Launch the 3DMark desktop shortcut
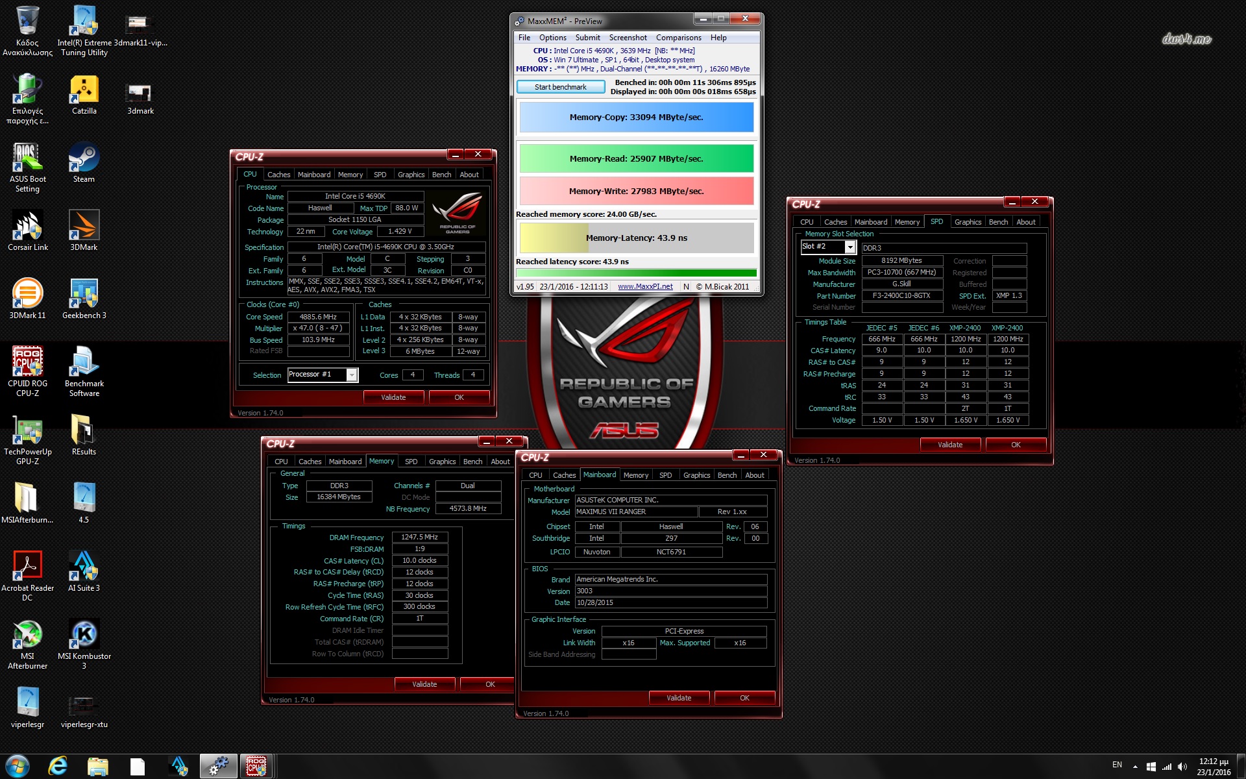Screen dimensions: 1246x779 click(84, 231)
